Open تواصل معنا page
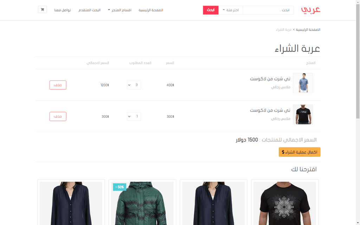Image resolution: width=360 pixels, height=225 pixels. [x=63, y=10]
